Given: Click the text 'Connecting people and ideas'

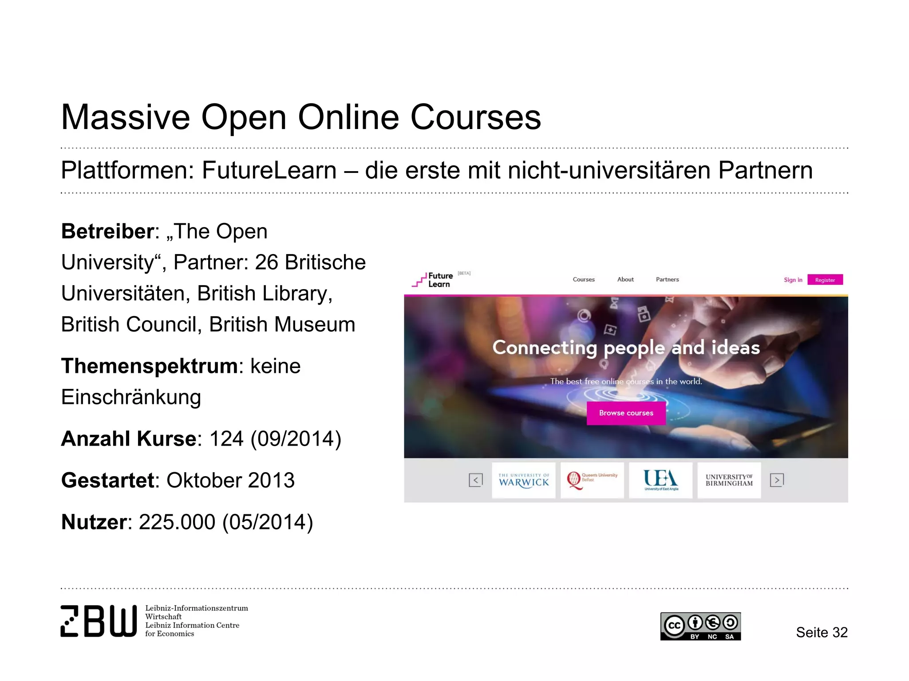Looking at the screenshot, I should [626, 348].
